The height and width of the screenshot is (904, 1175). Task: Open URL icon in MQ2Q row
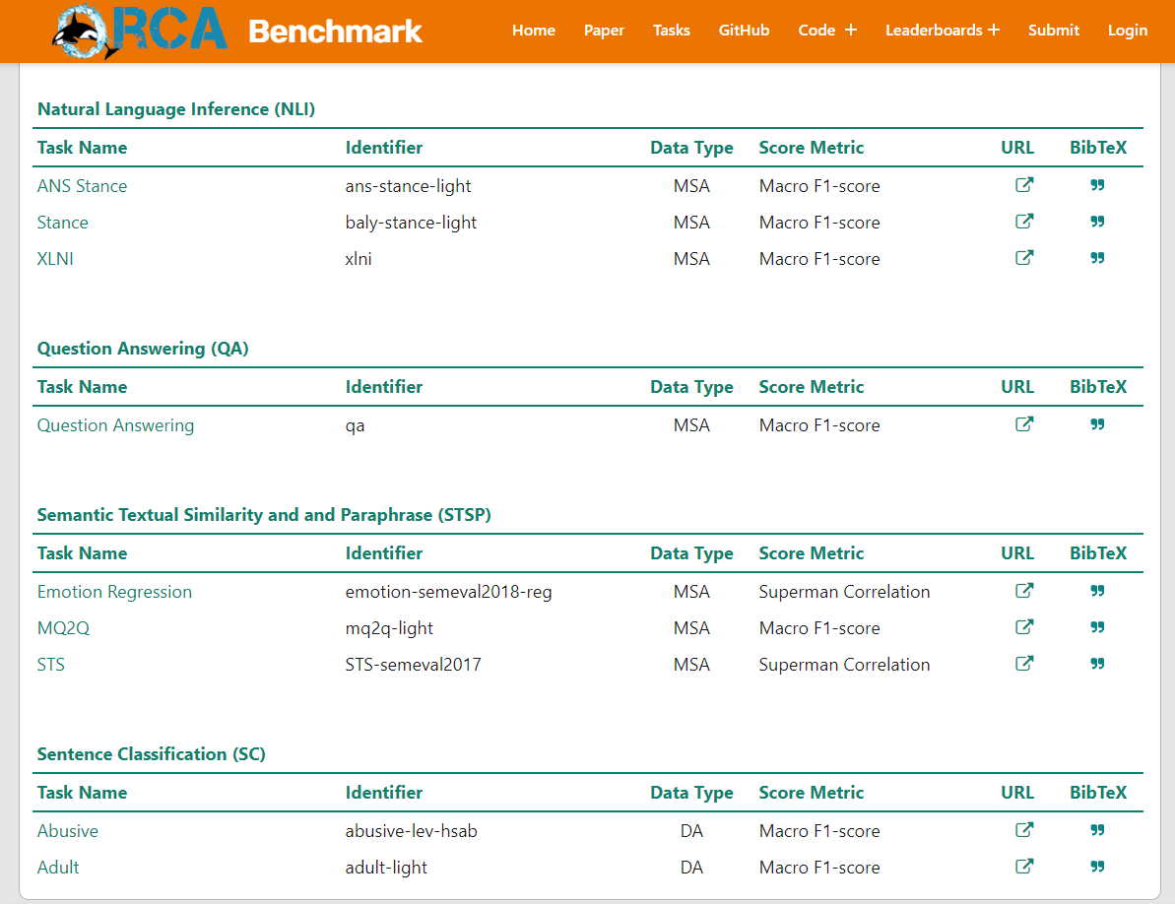[1023, 627]
